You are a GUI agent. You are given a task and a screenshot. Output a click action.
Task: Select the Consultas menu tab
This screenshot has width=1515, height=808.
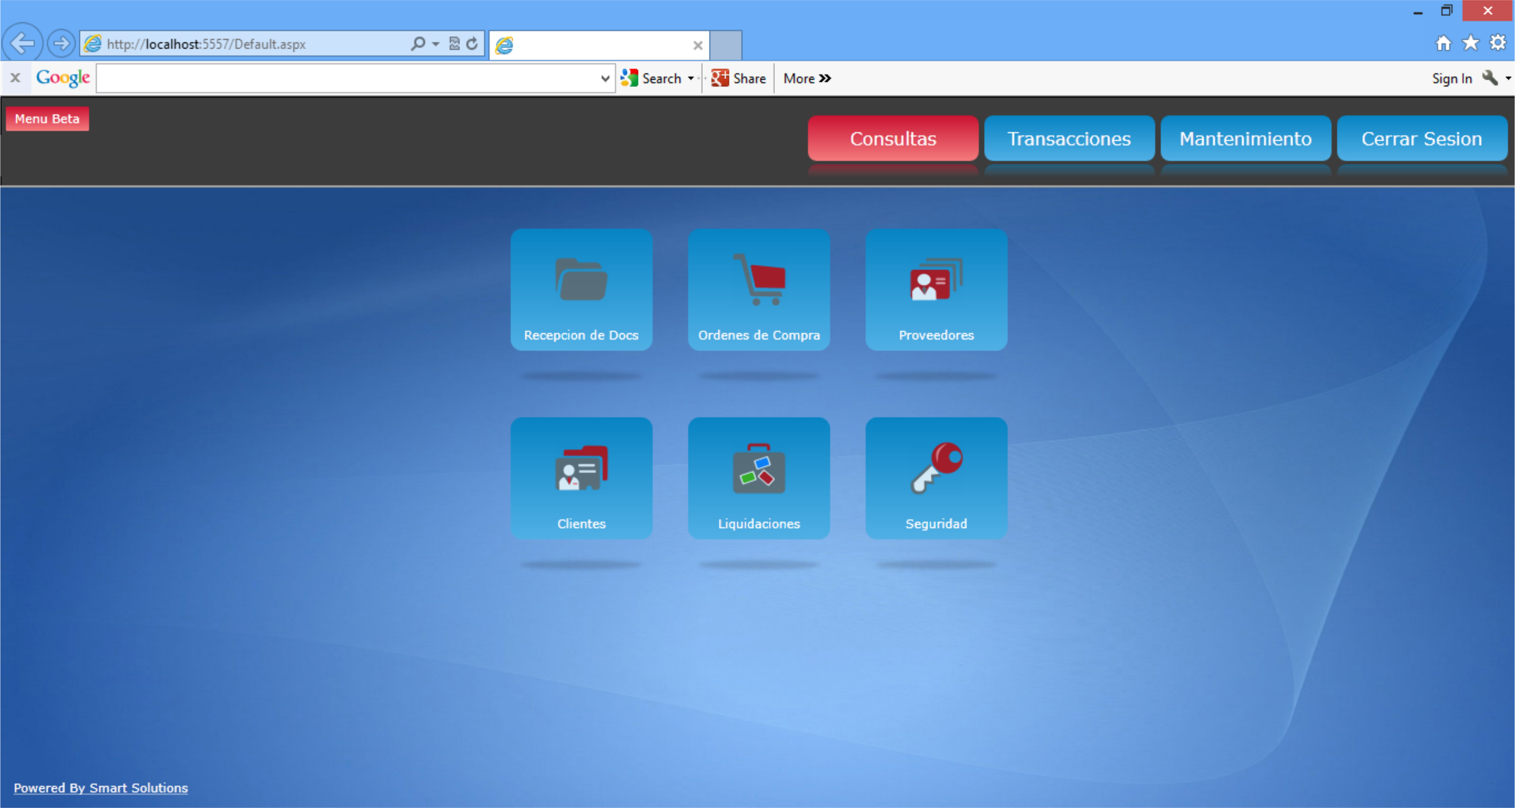[893, 138]
